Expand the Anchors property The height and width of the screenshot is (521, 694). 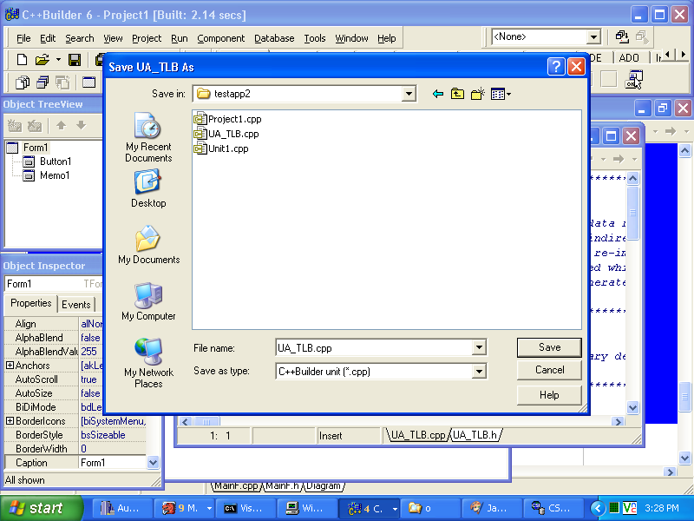click(x=10, y=366)
